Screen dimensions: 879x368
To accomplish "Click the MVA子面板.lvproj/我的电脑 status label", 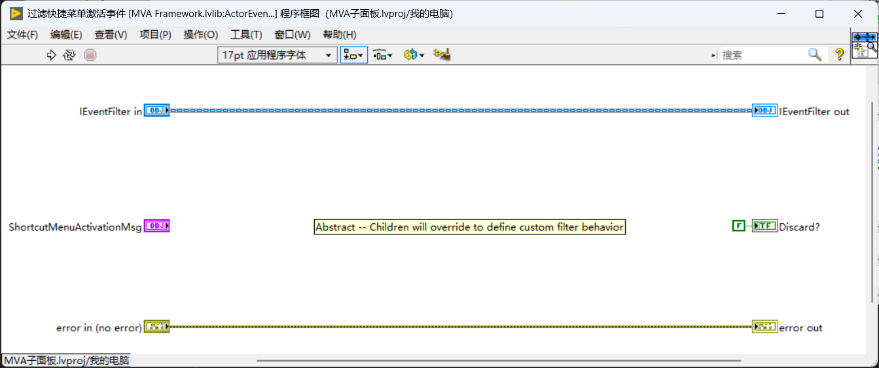I will [x=67, y=360].
